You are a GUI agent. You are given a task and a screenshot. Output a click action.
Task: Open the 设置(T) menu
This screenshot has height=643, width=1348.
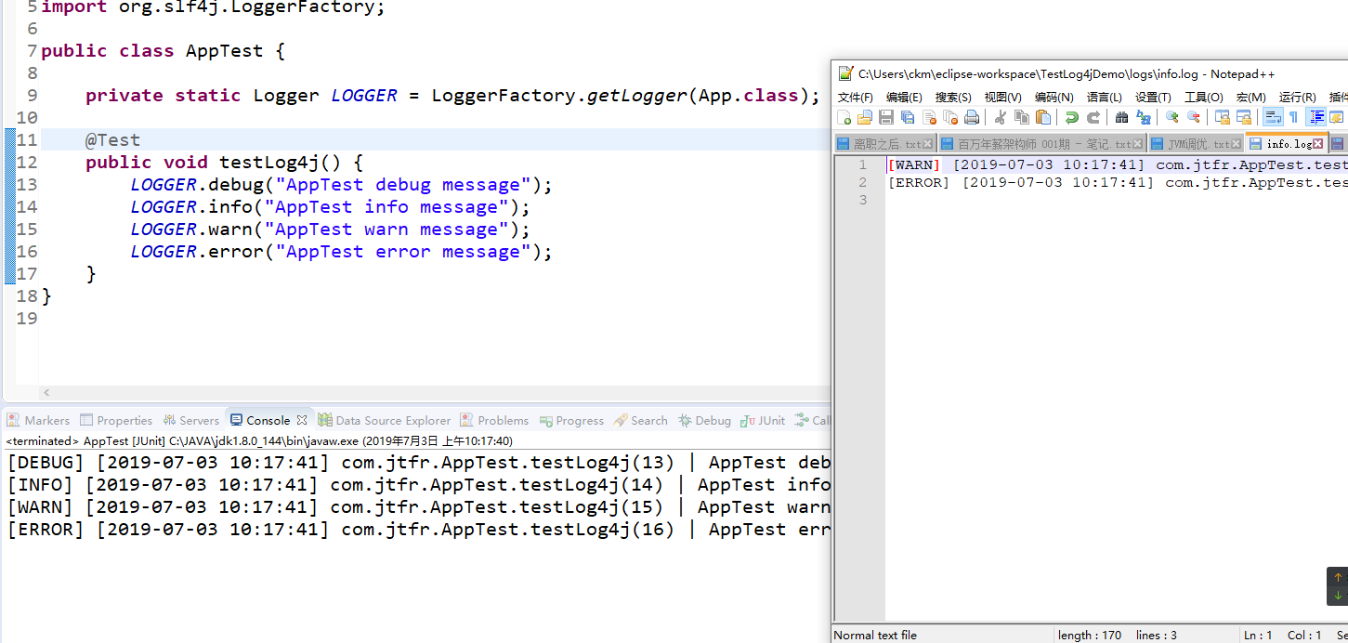1153,98
